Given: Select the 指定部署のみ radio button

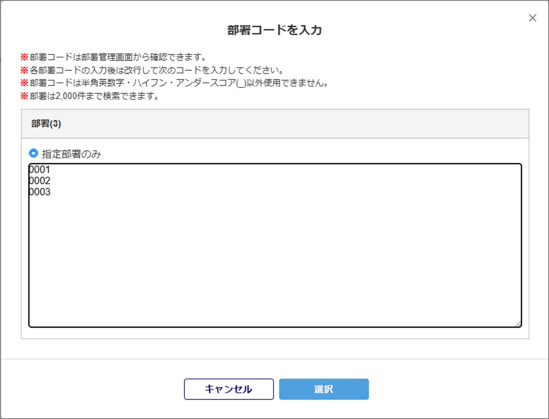Looking at the screenshot, I should 33,153.
